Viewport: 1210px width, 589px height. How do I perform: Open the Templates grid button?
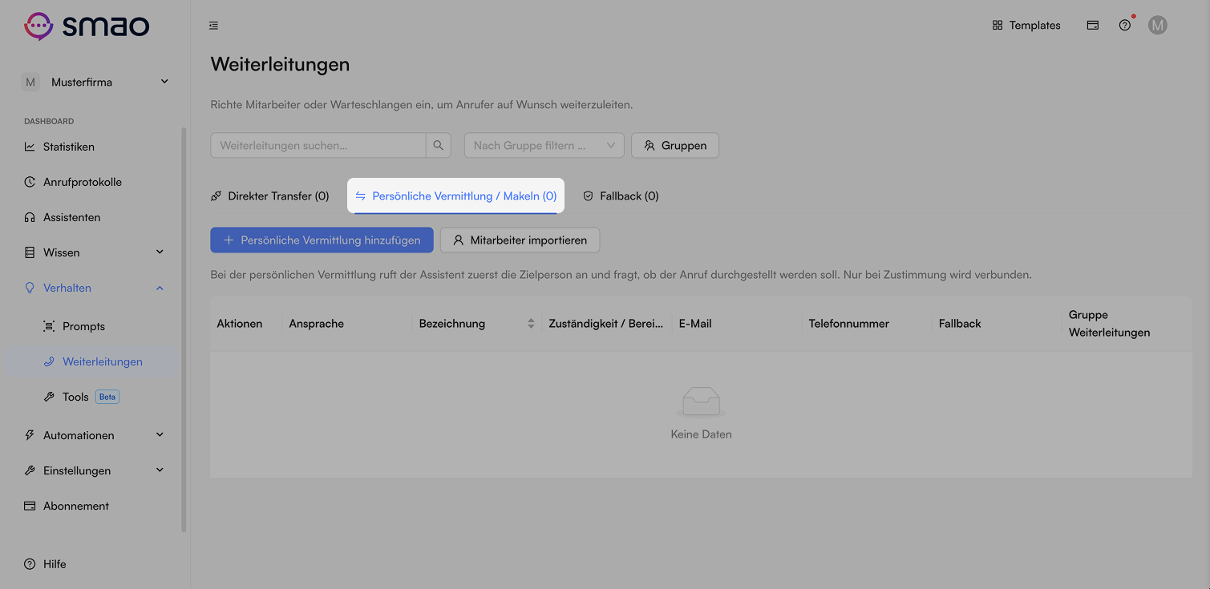pyautogui.click(x=1026, y=26)
